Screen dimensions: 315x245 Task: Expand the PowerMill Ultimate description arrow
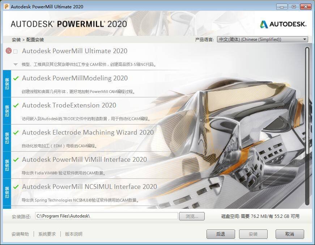[16, 64]
